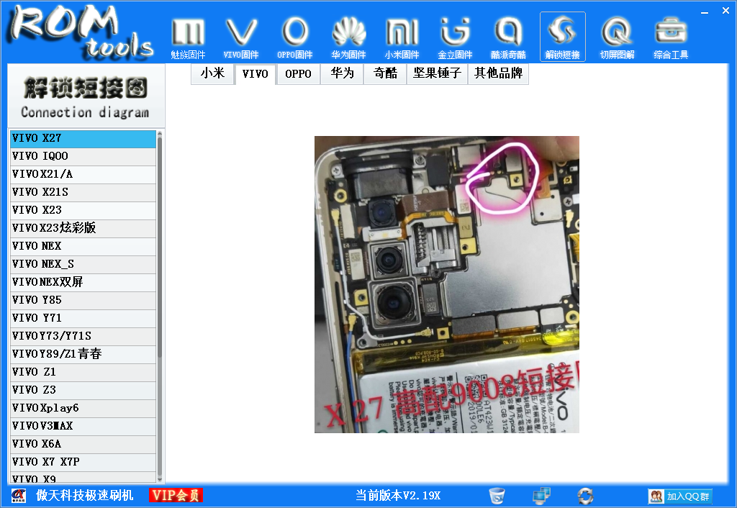Select VIVO NEX in the model list

tap(83, 246)
